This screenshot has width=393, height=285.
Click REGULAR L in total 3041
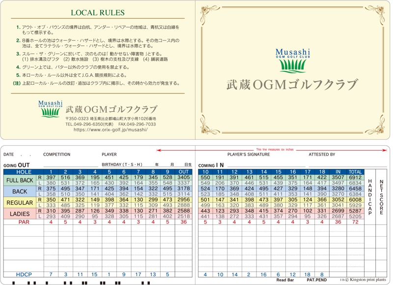tap(338, 205)
